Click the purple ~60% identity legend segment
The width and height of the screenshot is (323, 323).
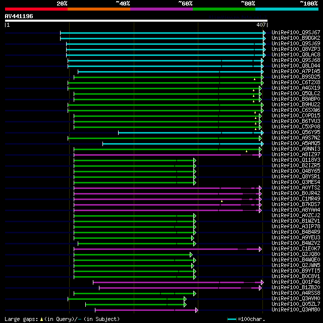(x=161, y=9)
